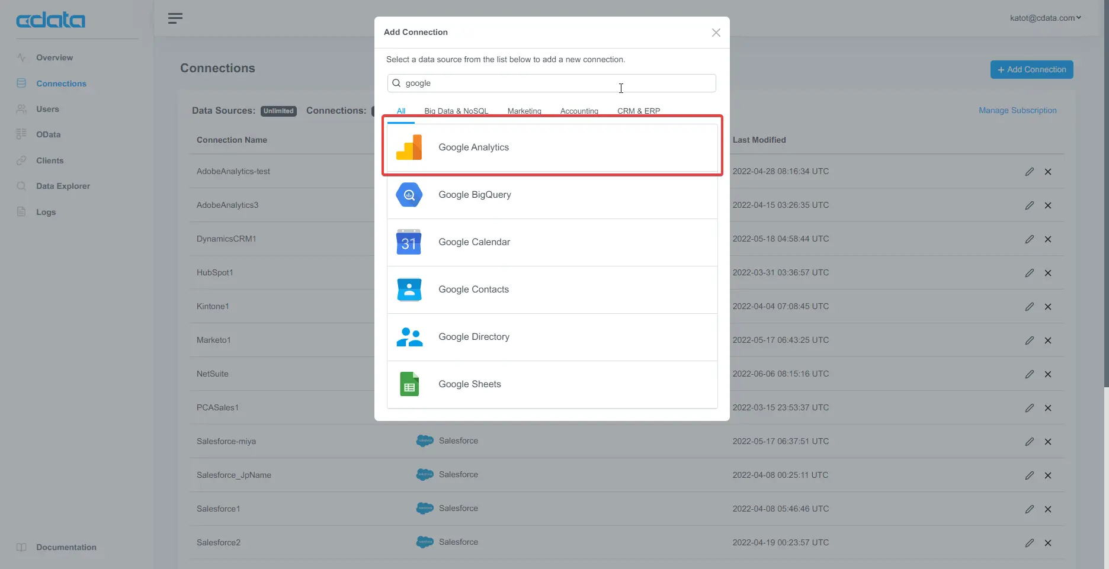Click the Salesforce type in Salesforce-miya row

(459, 441)
